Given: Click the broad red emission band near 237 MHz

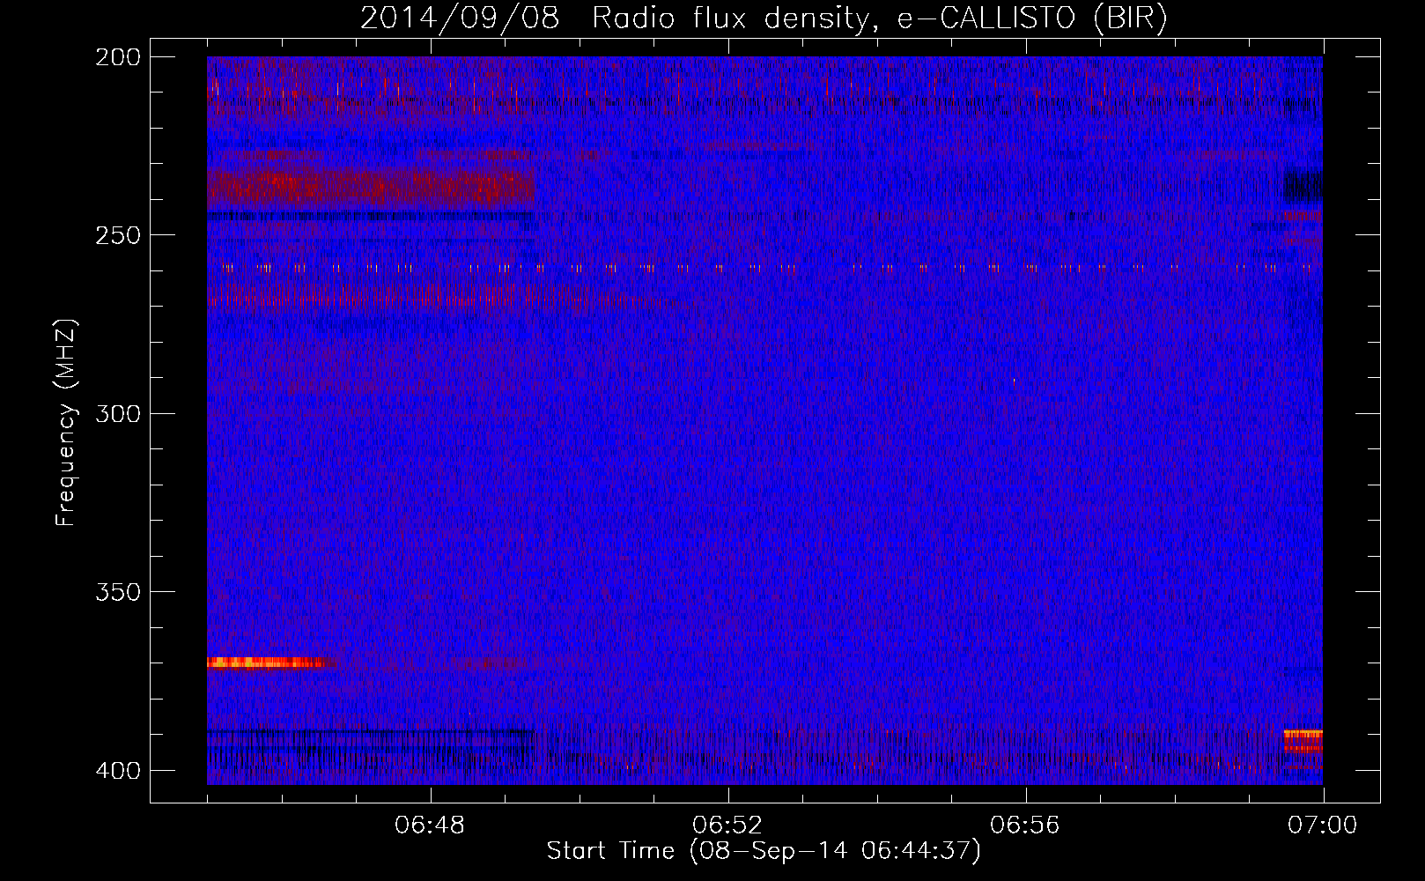Looking at the screenshot, I should coord(371,188).
